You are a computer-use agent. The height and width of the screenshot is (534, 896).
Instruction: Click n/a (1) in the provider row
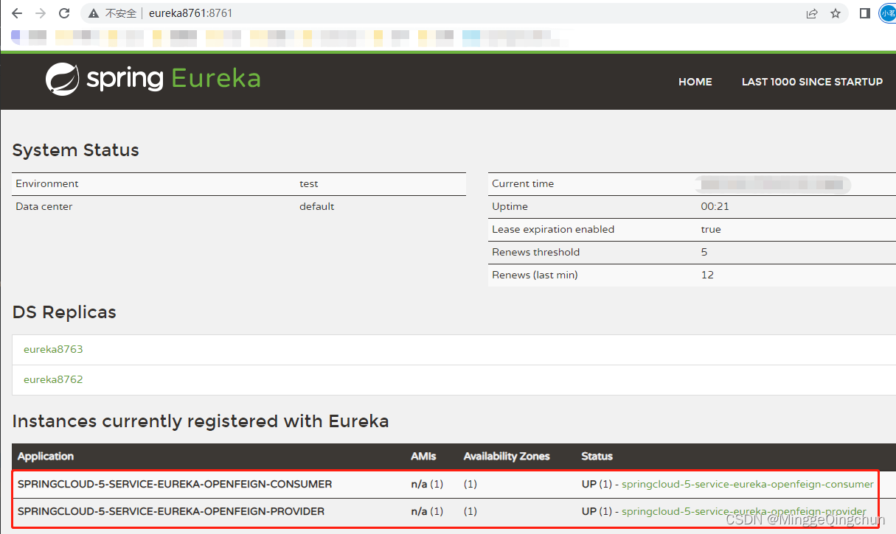(x=427, y=511)
